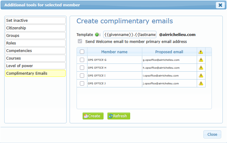
Task: Click warning icon for OPS OFFICE J
Action: pyautogui.click(x=201, y=83)
